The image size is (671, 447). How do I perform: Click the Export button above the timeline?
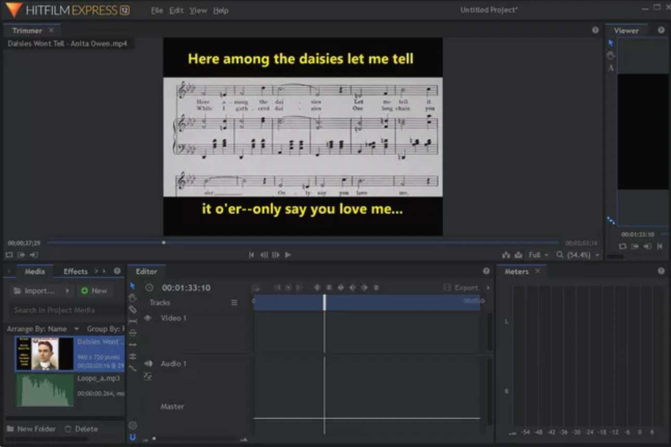(x=466, y=287)
